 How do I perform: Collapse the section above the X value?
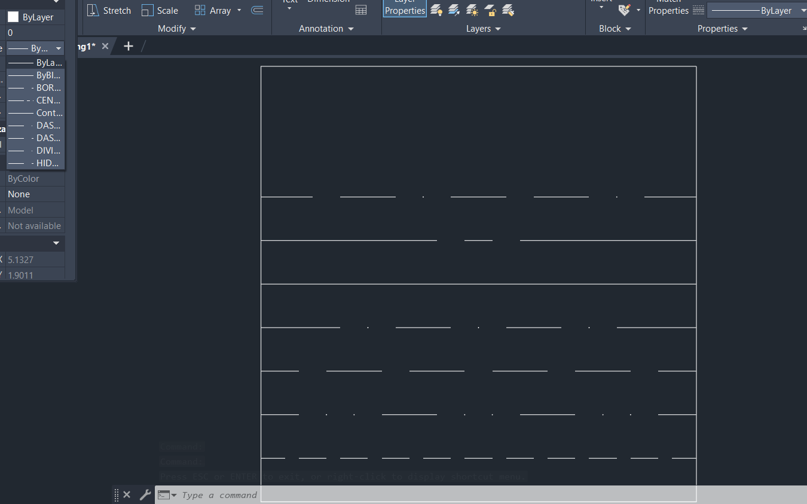pos(56,243)
